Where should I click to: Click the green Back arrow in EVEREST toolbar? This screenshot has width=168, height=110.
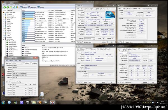click(x=4, y=7)
